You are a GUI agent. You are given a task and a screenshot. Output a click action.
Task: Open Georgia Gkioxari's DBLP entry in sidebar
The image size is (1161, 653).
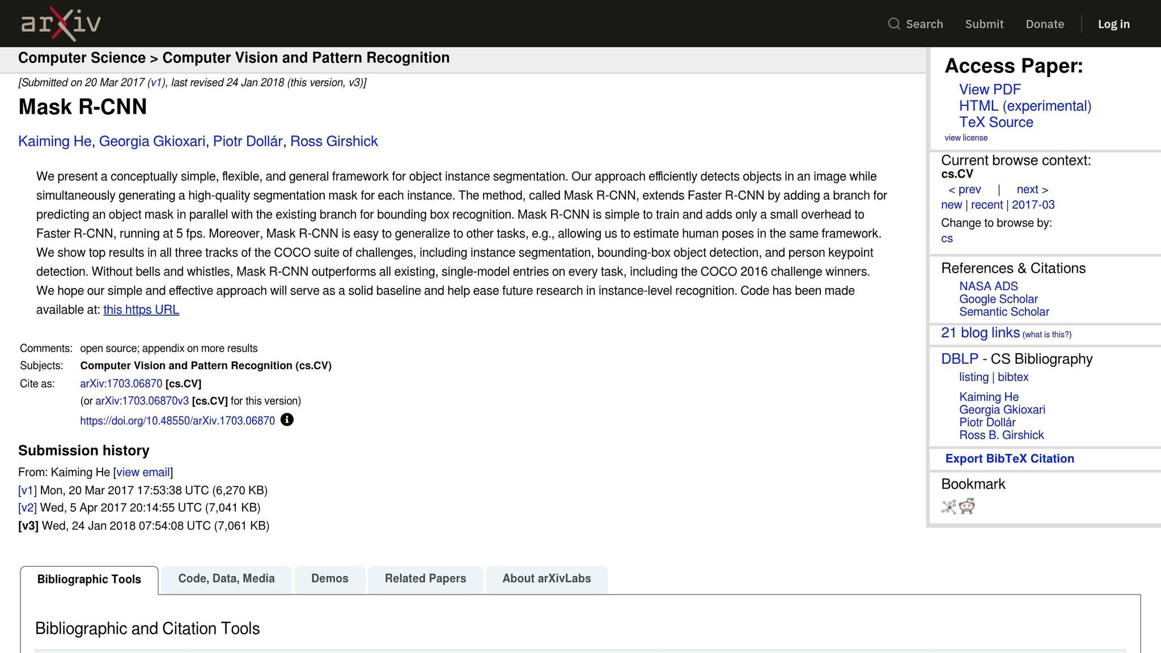point(1002,410)
